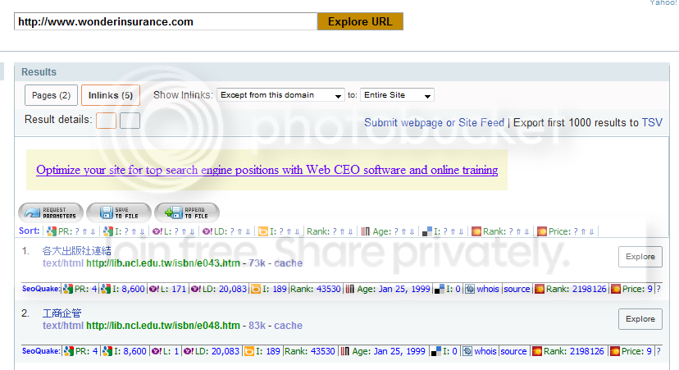Click Google PR icon in result 2 SeoQuake bar
The height and width of the screenshot is (370, 679).
click(69, 351)
